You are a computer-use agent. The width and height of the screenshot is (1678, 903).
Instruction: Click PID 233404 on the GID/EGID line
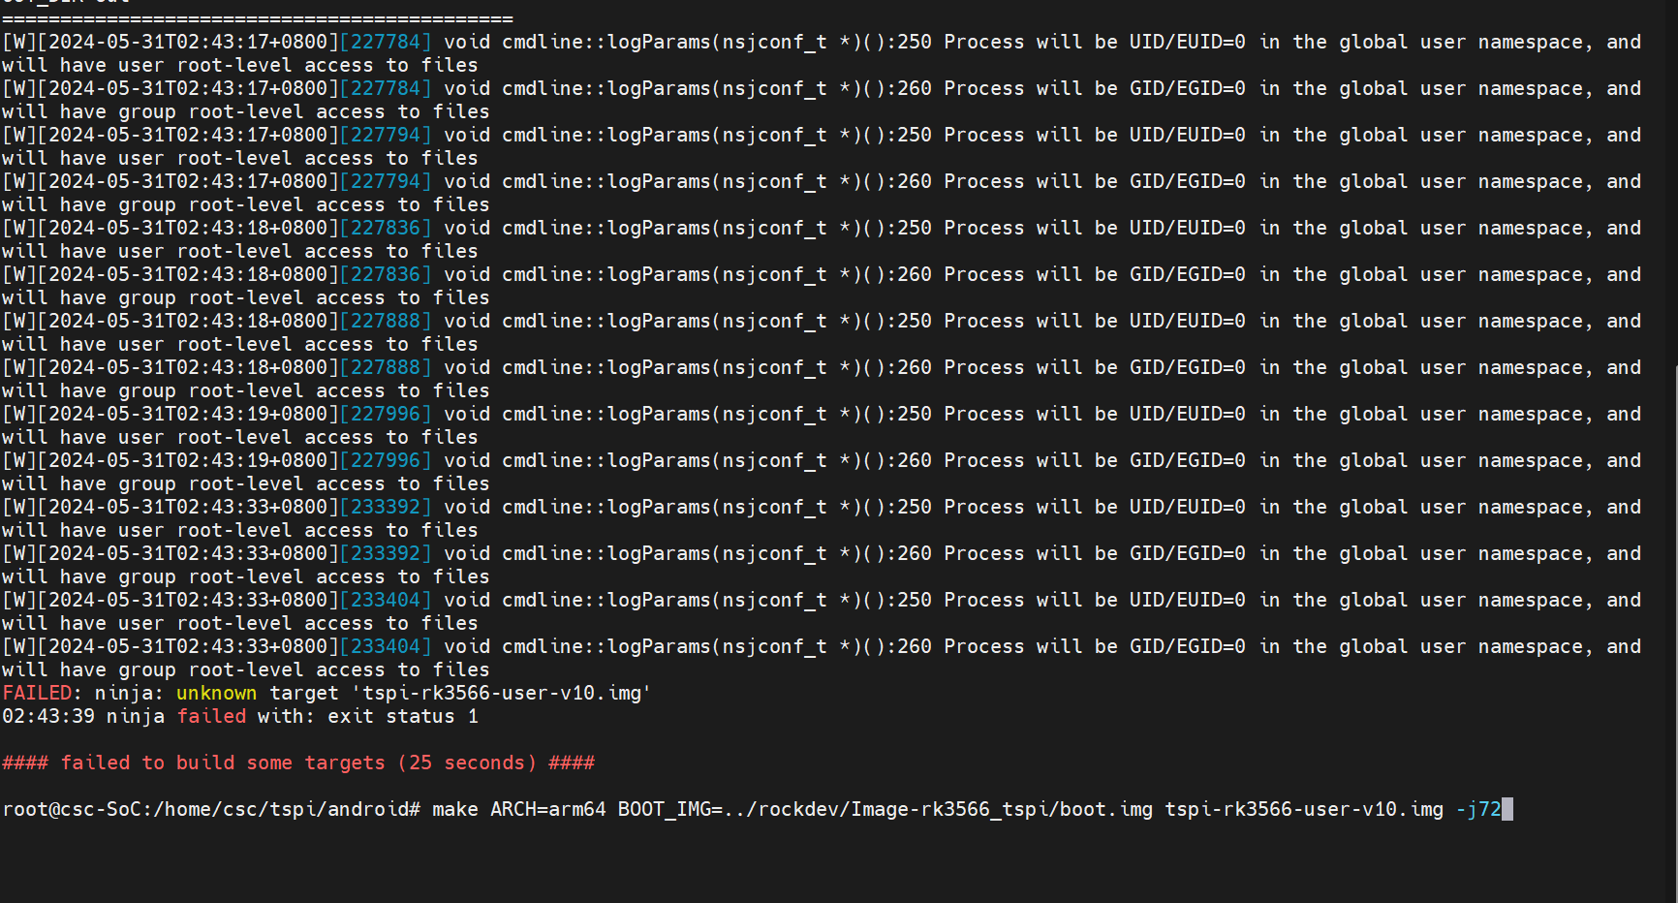point(386,646)
